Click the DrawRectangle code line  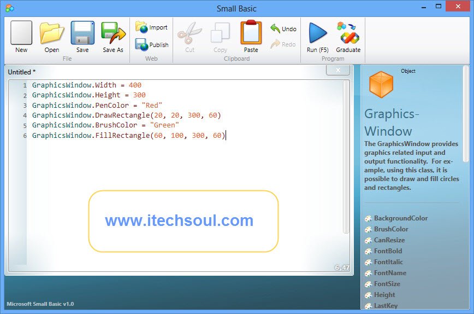(x=127, y=115)
